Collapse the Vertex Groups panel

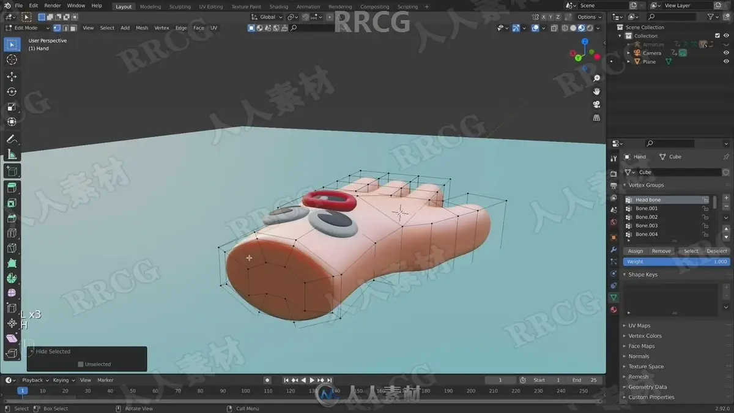tap(646, 185)
